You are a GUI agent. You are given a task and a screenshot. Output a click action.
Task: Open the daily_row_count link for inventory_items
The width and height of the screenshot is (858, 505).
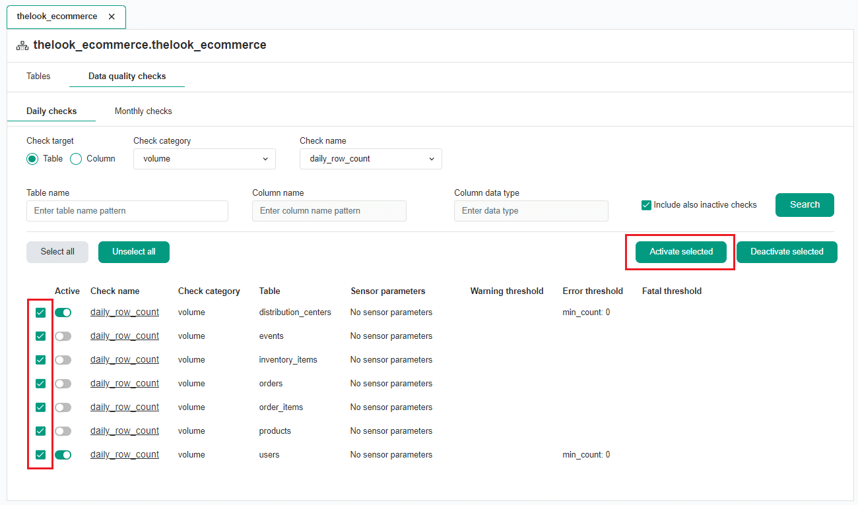click(125, 359)
